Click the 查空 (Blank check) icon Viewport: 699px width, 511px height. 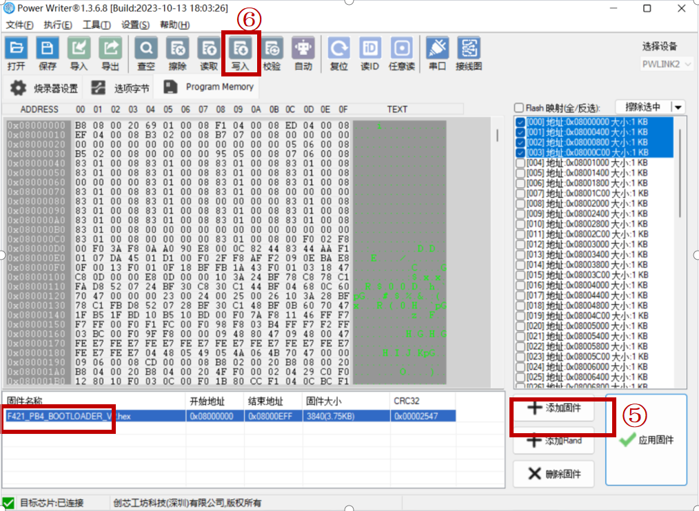146,54
